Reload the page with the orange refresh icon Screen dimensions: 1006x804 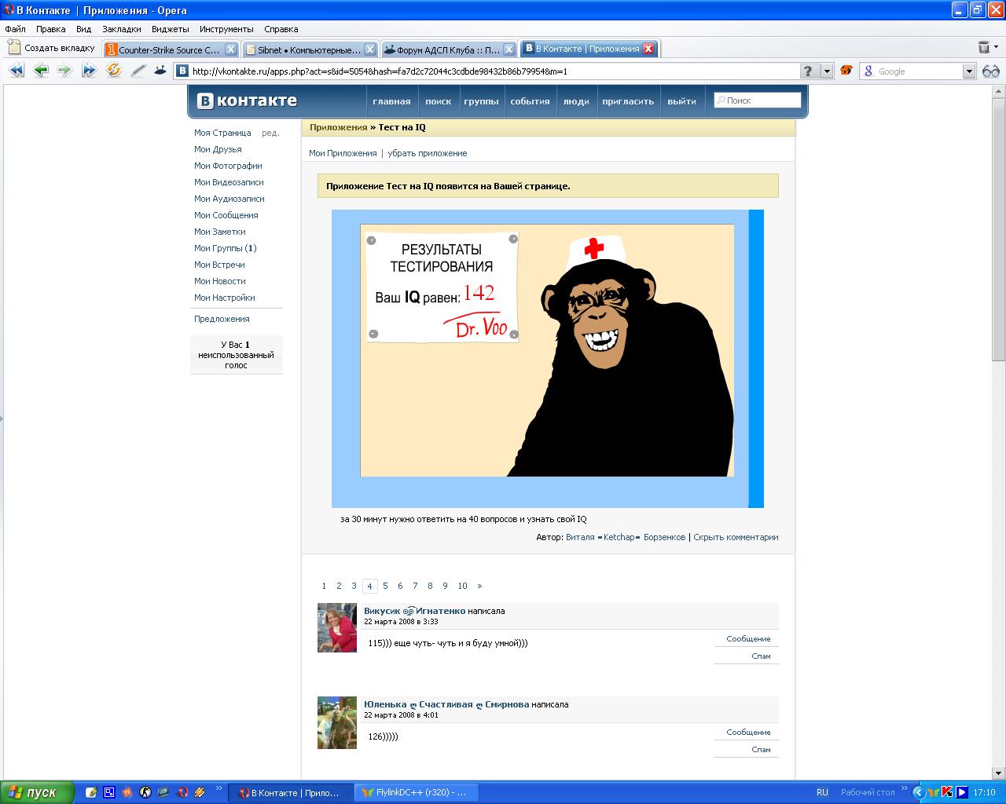pyautogui.click(x=114, y=71)
